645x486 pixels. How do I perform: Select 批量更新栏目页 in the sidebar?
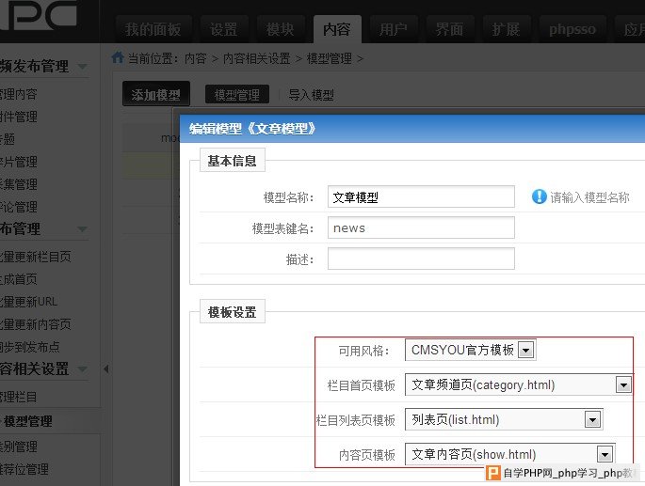coord(36,257)
